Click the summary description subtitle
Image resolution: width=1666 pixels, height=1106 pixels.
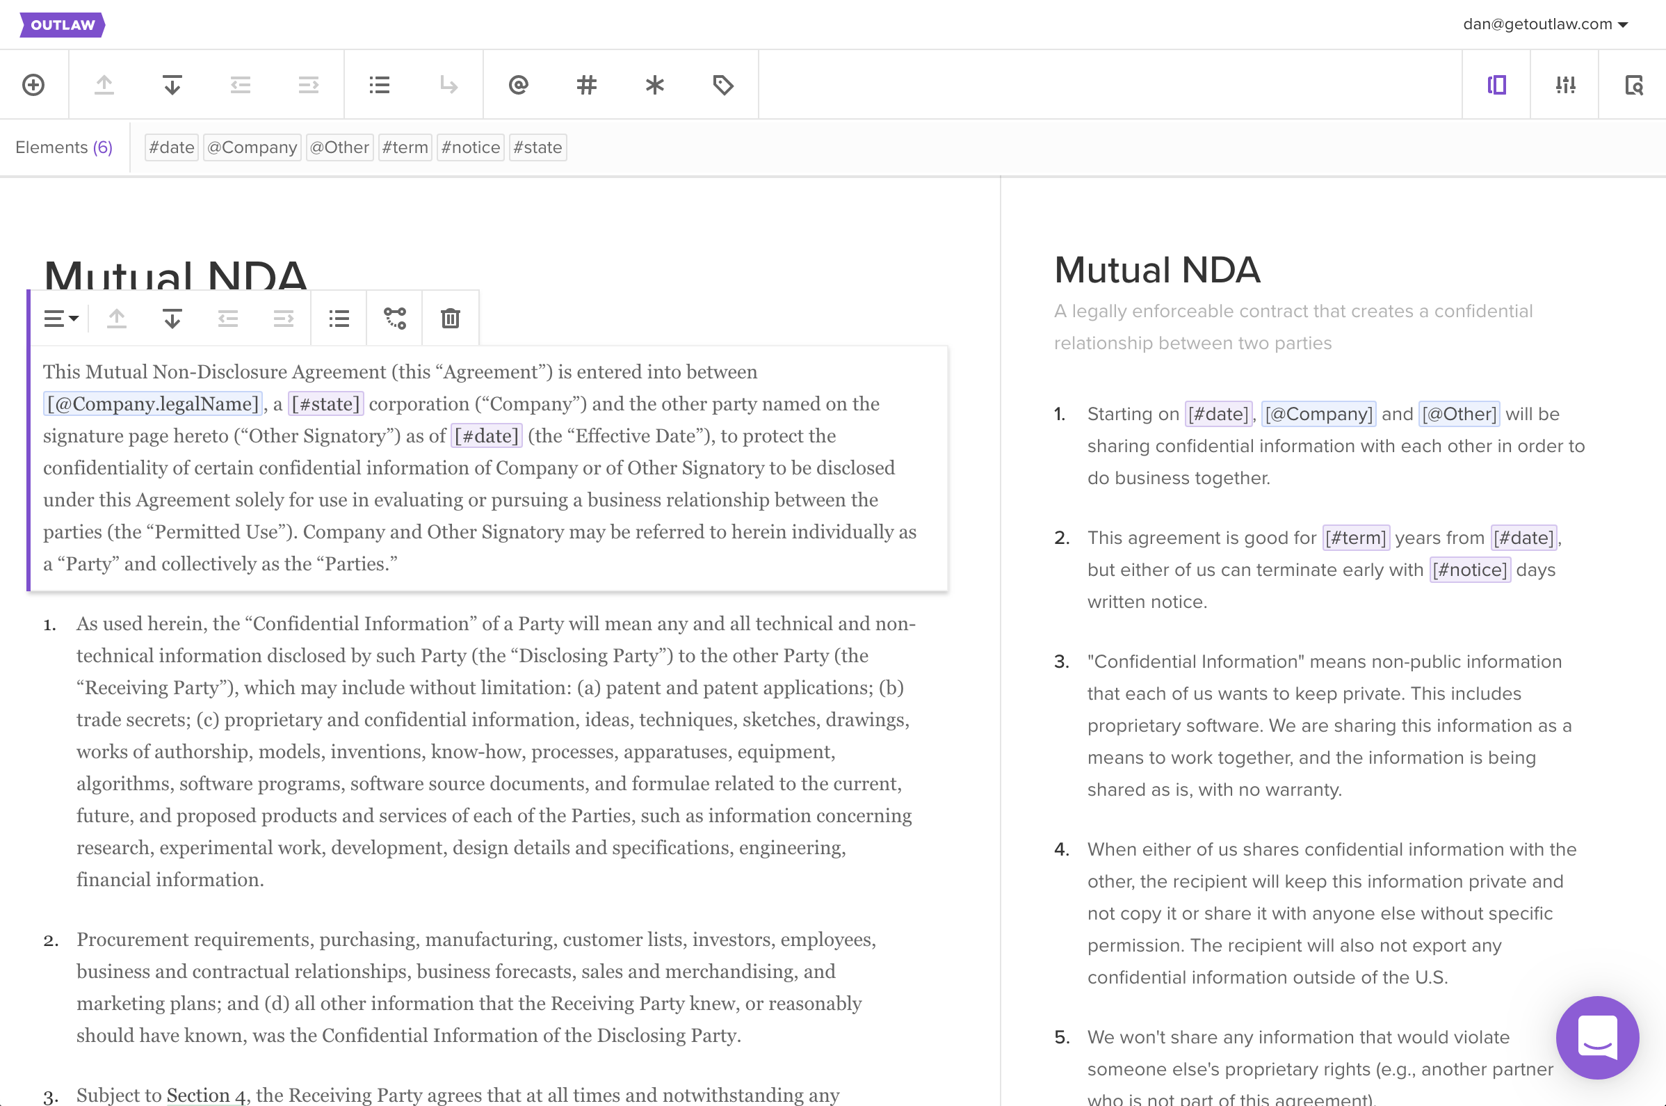1293,328
